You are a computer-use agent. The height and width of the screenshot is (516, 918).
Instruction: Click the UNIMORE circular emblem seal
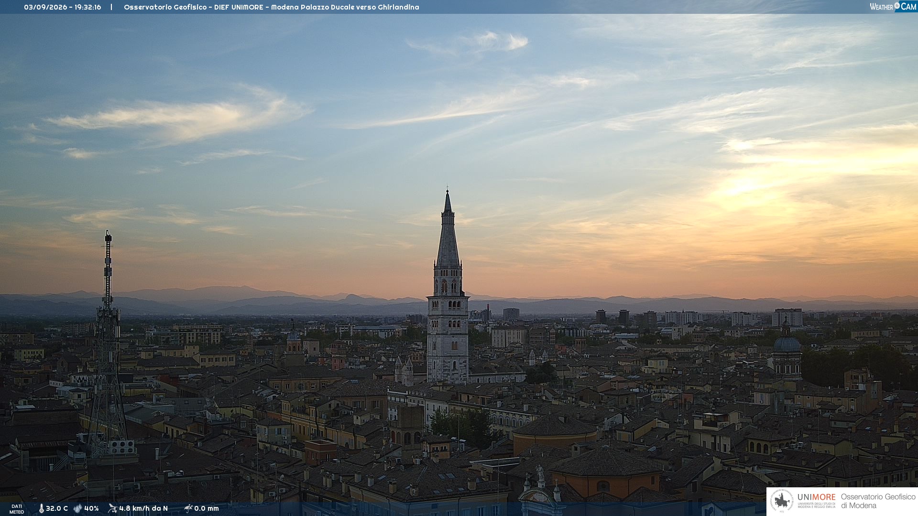click(782, 501)
